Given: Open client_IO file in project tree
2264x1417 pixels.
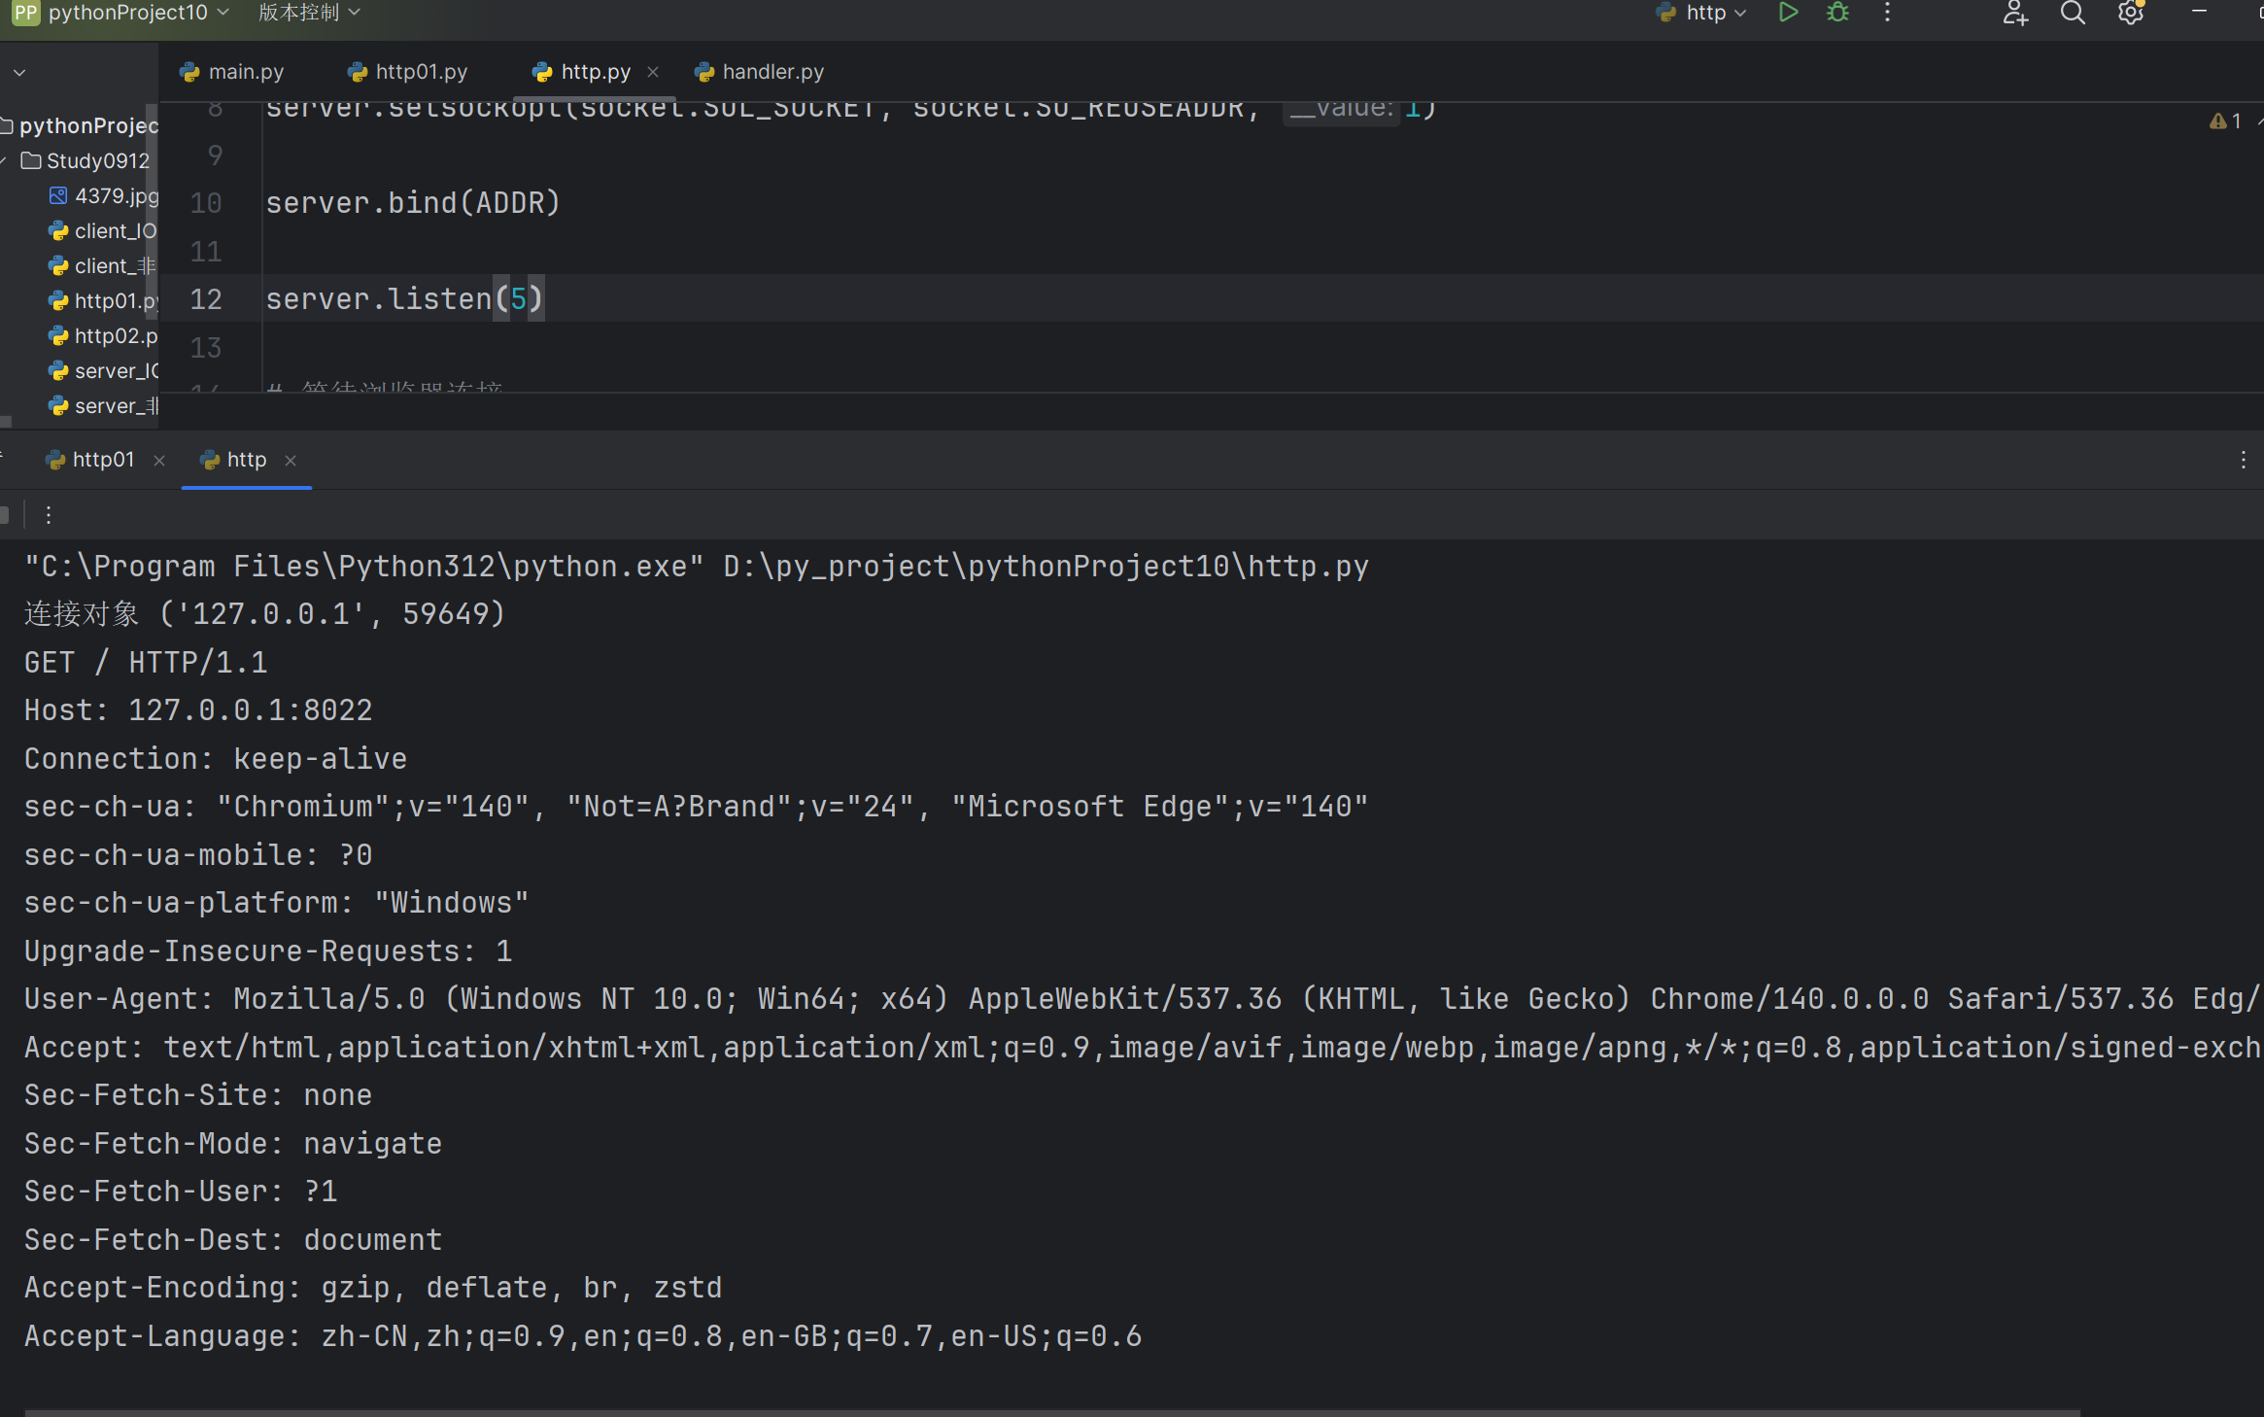Looking at the screenshot, I should click(x=103, y=231).
